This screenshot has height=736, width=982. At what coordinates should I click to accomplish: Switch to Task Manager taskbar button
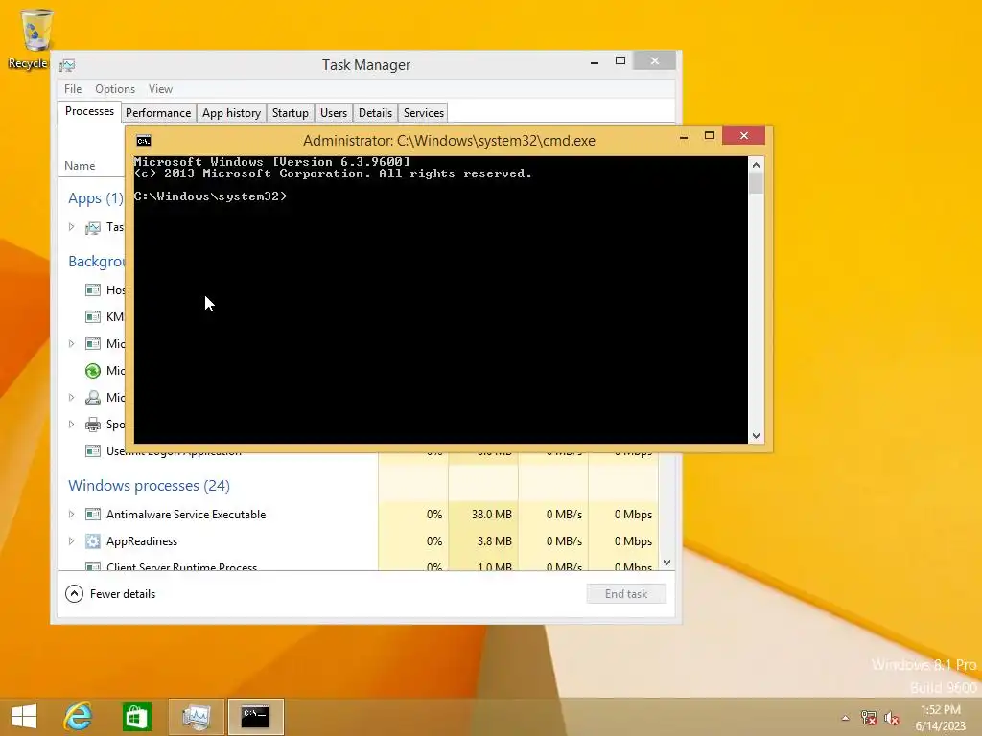pos(196,716)
